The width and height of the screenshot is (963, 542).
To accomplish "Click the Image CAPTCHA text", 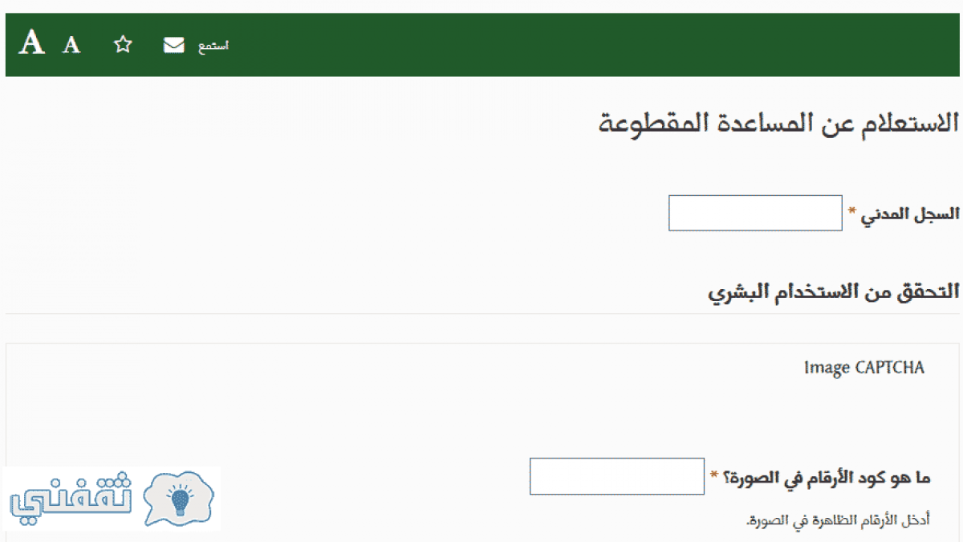I will (x=864, y=368).
